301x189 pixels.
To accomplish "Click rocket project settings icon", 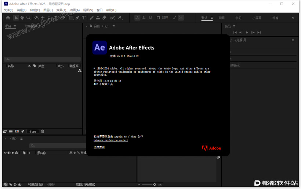I will coord(23,131).
